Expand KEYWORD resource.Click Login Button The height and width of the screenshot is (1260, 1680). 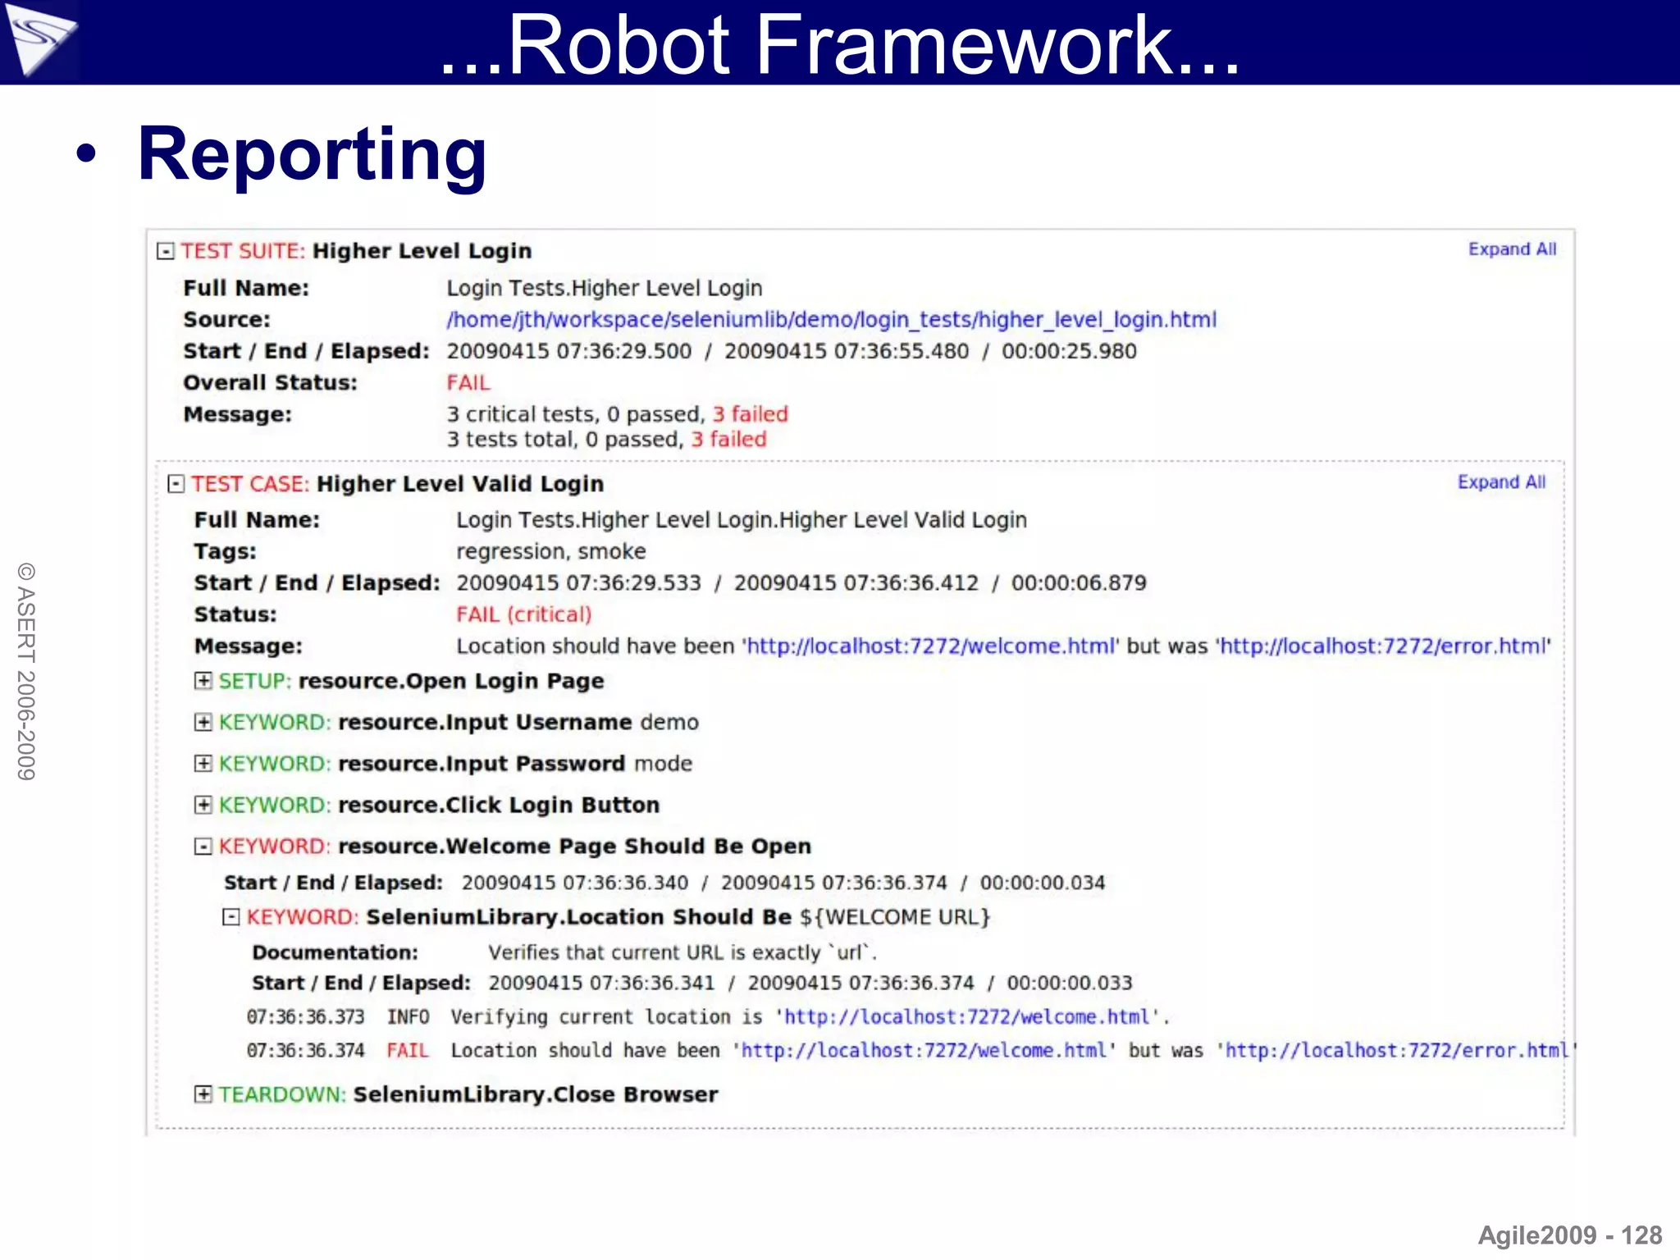coord(203,805)
